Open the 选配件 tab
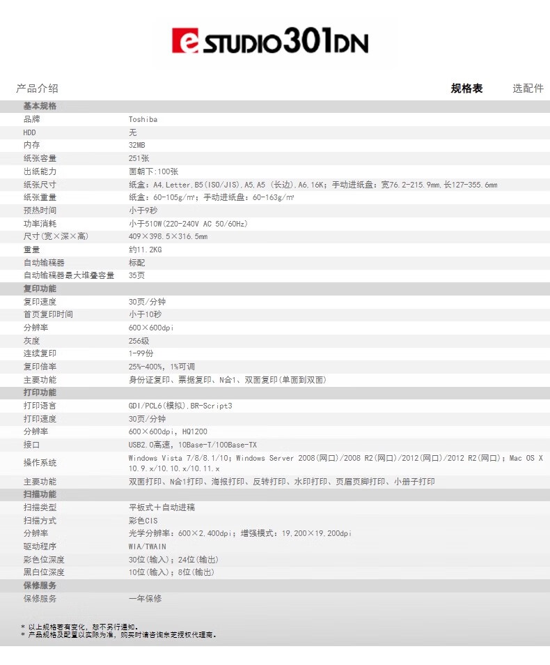The width and height of the screenshot is (550, 665). (x=528, y=89)
